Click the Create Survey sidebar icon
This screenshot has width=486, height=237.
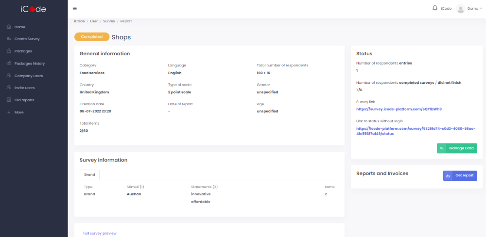coord(9,39)
